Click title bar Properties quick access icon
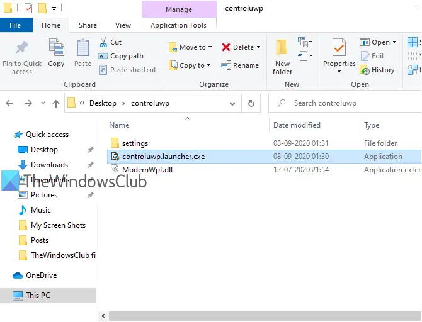This screenshot has height=322, width=422. 28,8
